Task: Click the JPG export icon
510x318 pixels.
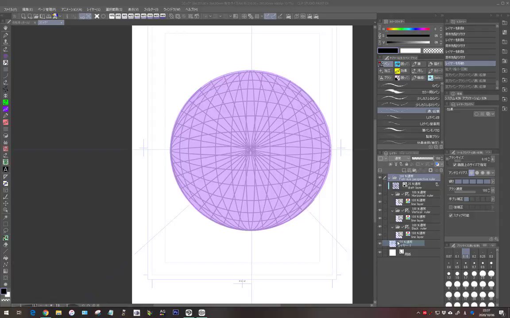Action: point(55,16)
